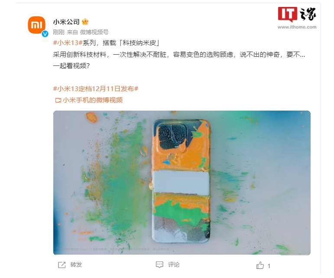
Task: Click the video camera icon before 小米手机的微博视频
Action: coord(58,100)
